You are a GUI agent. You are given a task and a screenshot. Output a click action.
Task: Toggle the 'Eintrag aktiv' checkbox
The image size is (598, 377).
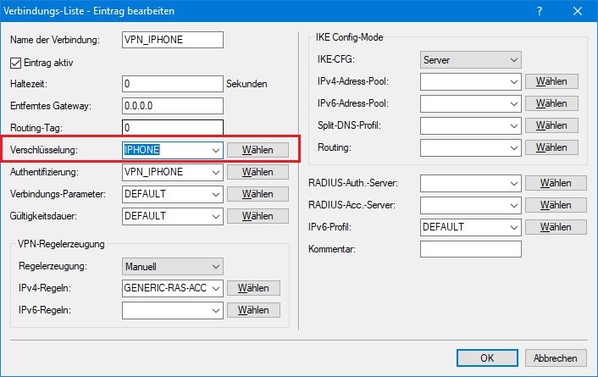(x=16, y=62)
